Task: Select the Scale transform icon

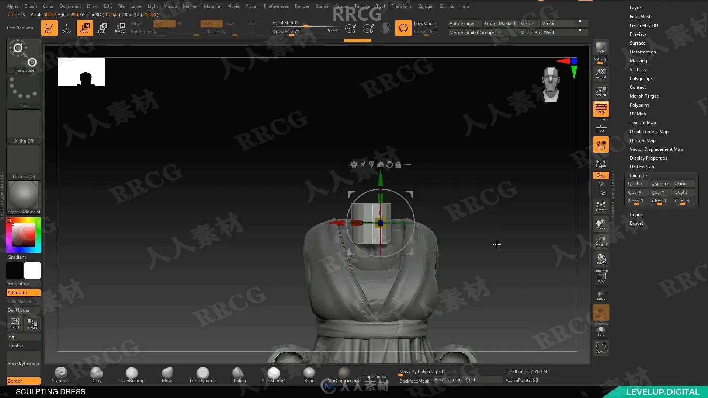Action: coord(102,28)
